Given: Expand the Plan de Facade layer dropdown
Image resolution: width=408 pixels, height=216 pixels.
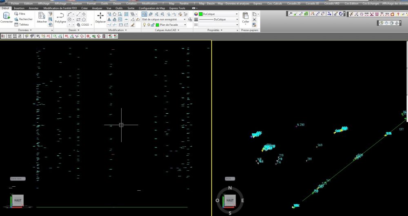Looking at the screenshot, I should 185,25.
